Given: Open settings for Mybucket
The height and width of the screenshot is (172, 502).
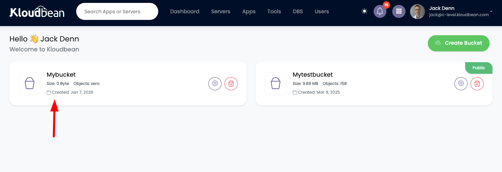Looking at the screenshot, I should pos(215,84).
